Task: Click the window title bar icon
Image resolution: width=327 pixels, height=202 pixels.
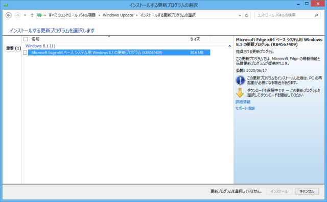Action: (x=6, y=5)
